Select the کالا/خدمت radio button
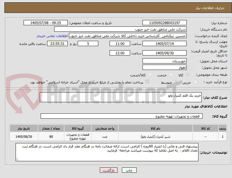The image size is (232, 178). 150,75
